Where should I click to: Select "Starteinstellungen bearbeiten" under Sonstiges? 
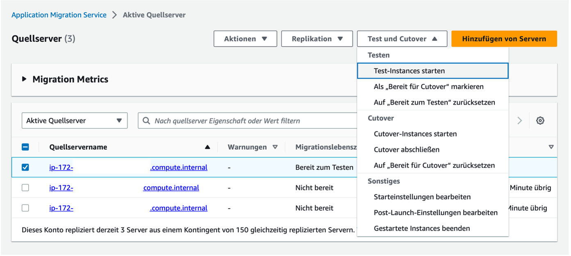[x=415, y=196]
